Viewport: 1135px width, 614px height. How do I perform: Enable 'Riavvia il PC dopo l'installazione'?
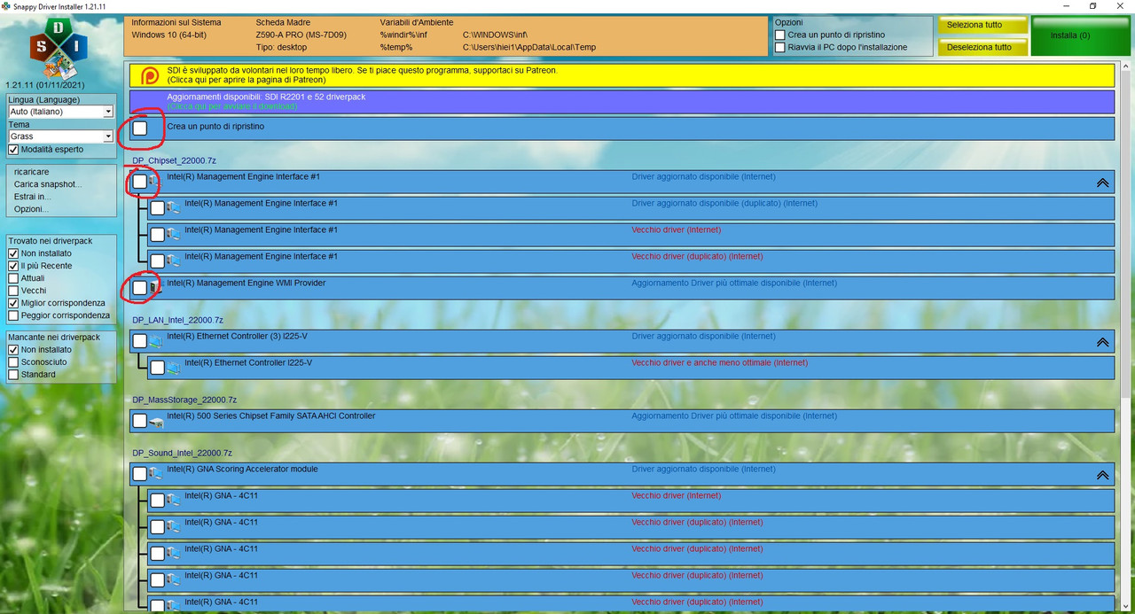click(779, 47)
